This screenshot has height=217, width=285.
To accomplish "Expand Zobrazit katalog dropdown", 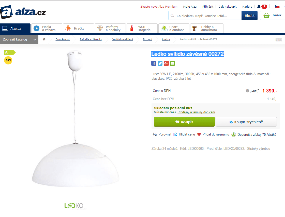I will [19, 39].
